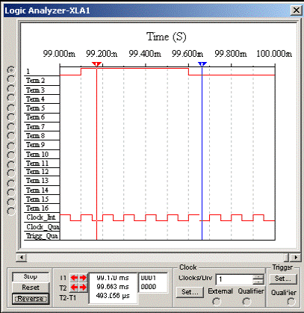Select the radio button for Term 13

(x=11, y=183)
